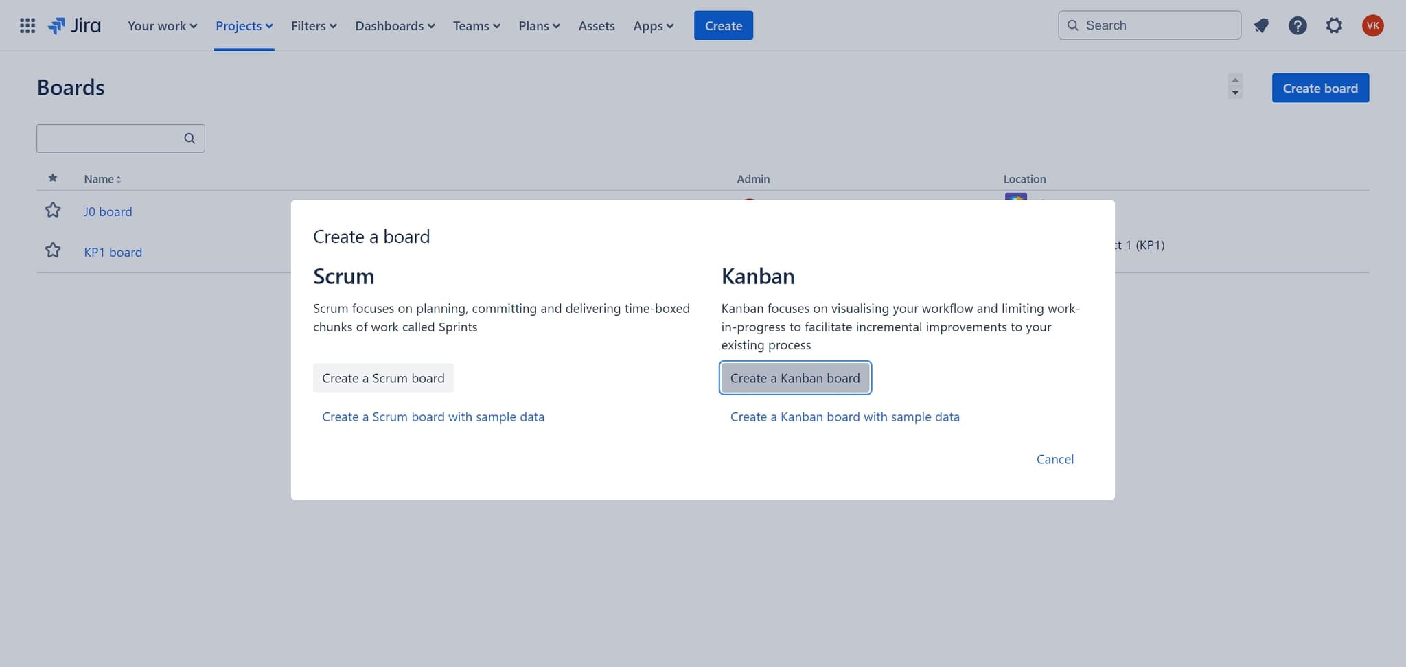This screenshot has height=667, width=1406.
Task: Select Assets in the navigation bar
Action: click(596, 25)
